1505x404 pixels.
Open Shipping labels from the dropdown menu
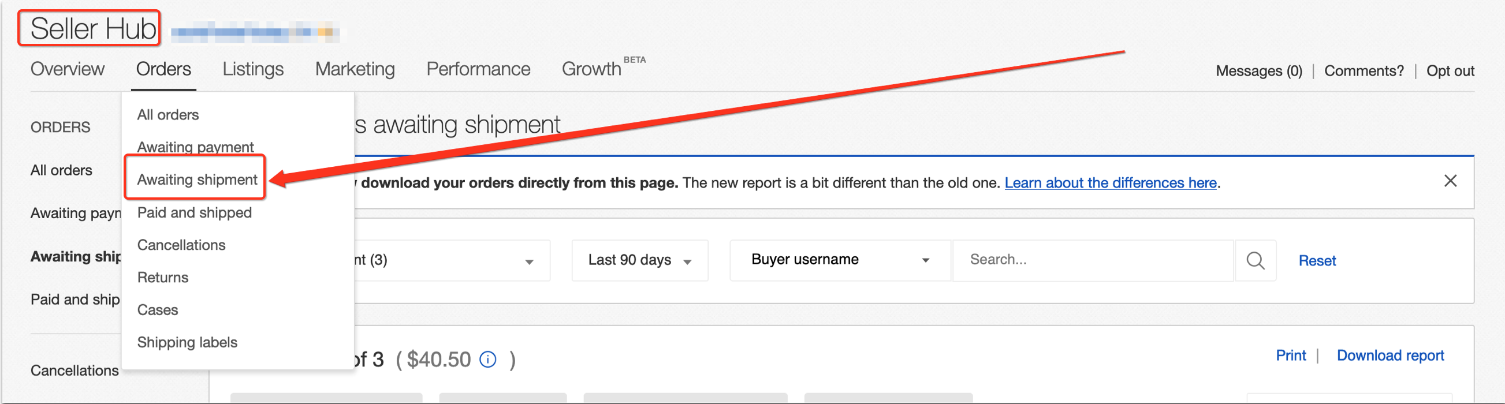[188, 343]
